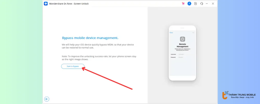260x104 pixels.
Task: Click the Remote Management title on phone
Action: 182,45
